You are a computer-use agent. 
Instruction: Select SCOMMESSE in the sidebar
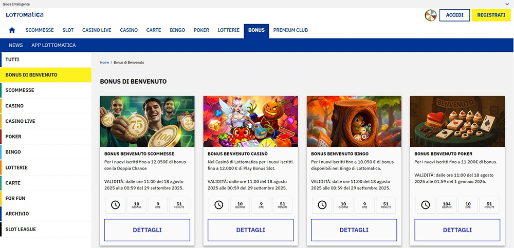(x=46, y=90)
